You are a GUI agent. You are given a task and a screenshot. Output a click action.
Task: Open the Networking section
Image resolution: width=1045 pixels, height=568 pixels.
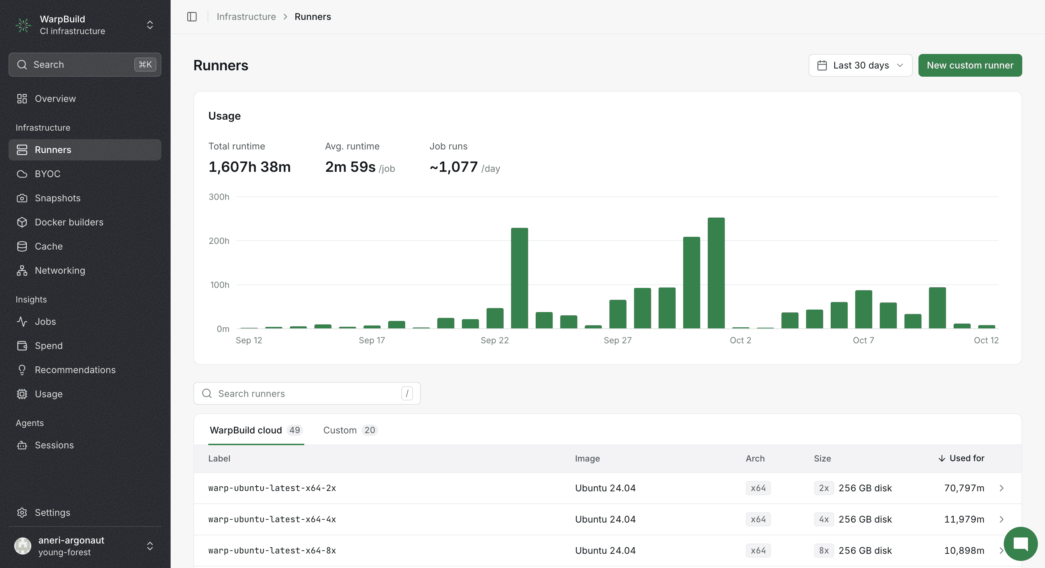pyautogui.click(x=85, y=270)
